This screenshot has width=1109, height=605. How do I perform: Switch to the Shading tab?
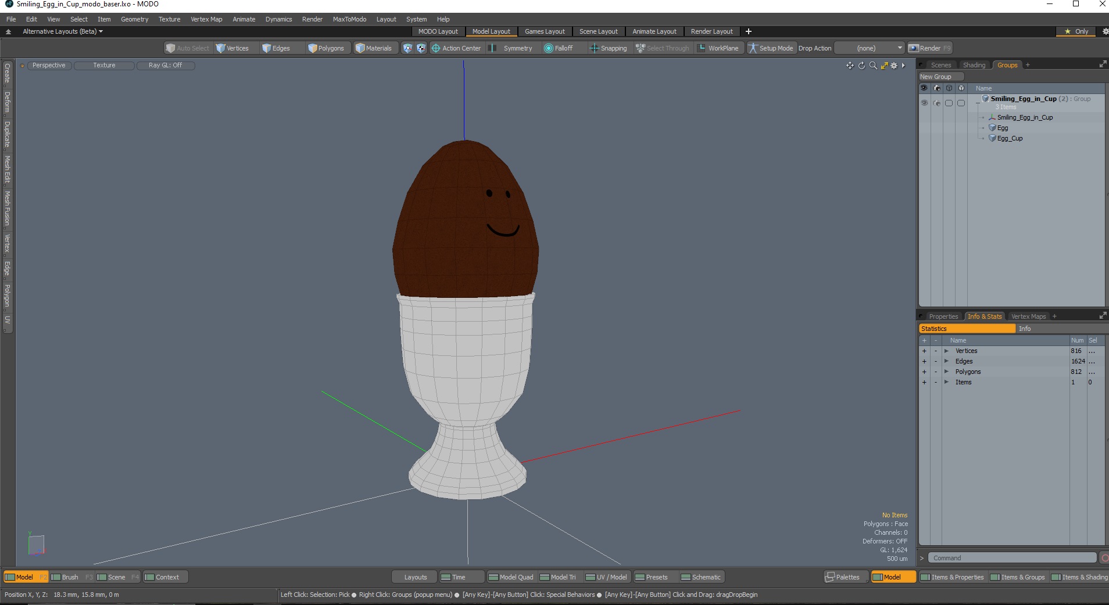pos(974,65)
